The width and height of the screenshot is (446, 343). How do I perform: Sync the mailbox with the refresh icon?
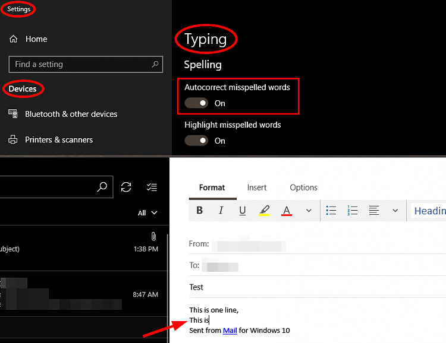126,187
